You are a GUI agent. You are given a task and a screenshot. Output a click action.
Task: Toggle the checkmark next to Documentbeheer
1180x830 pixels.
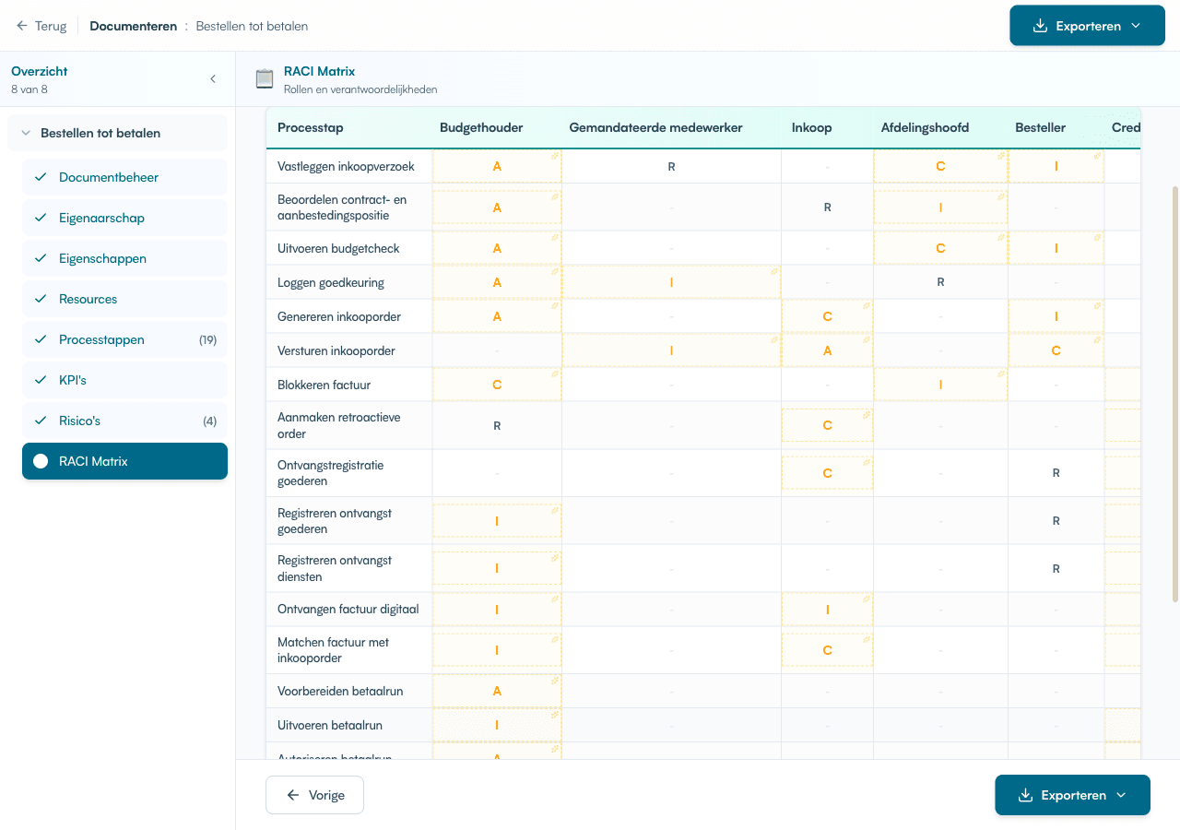coord(41,176)
